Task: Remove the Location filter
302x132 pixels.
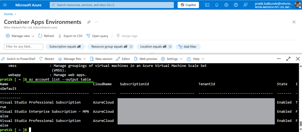Action: (170, 47)
